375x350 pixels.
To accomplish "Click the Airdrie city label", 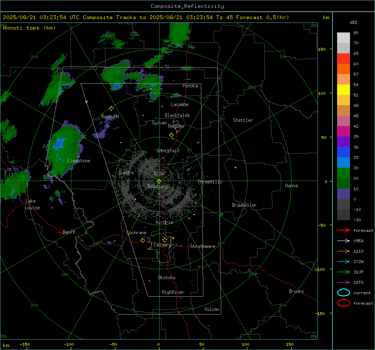I will (164, 222).
